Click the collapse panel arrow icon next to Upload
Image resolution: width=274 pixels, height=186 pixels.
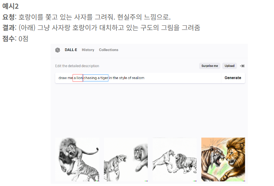point(242,66)
